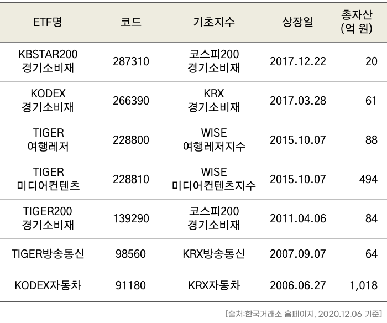Click the WISE 여행레저지수 index cell
The height and width of the screenshot is (323, 387).
[x=214, y=140]
